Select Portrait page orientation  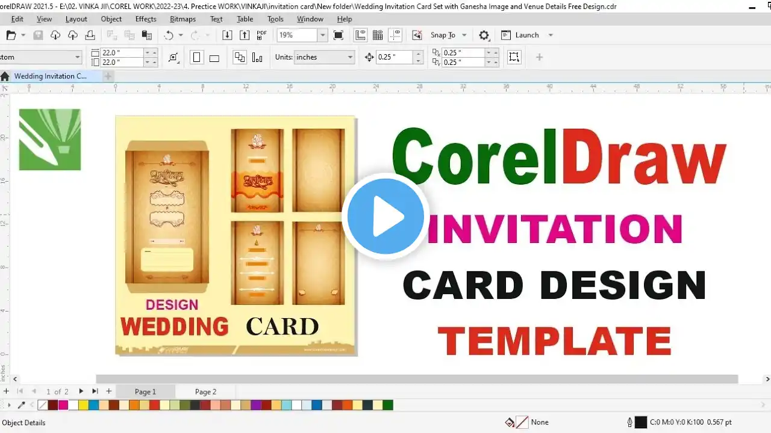pos(196,58)
